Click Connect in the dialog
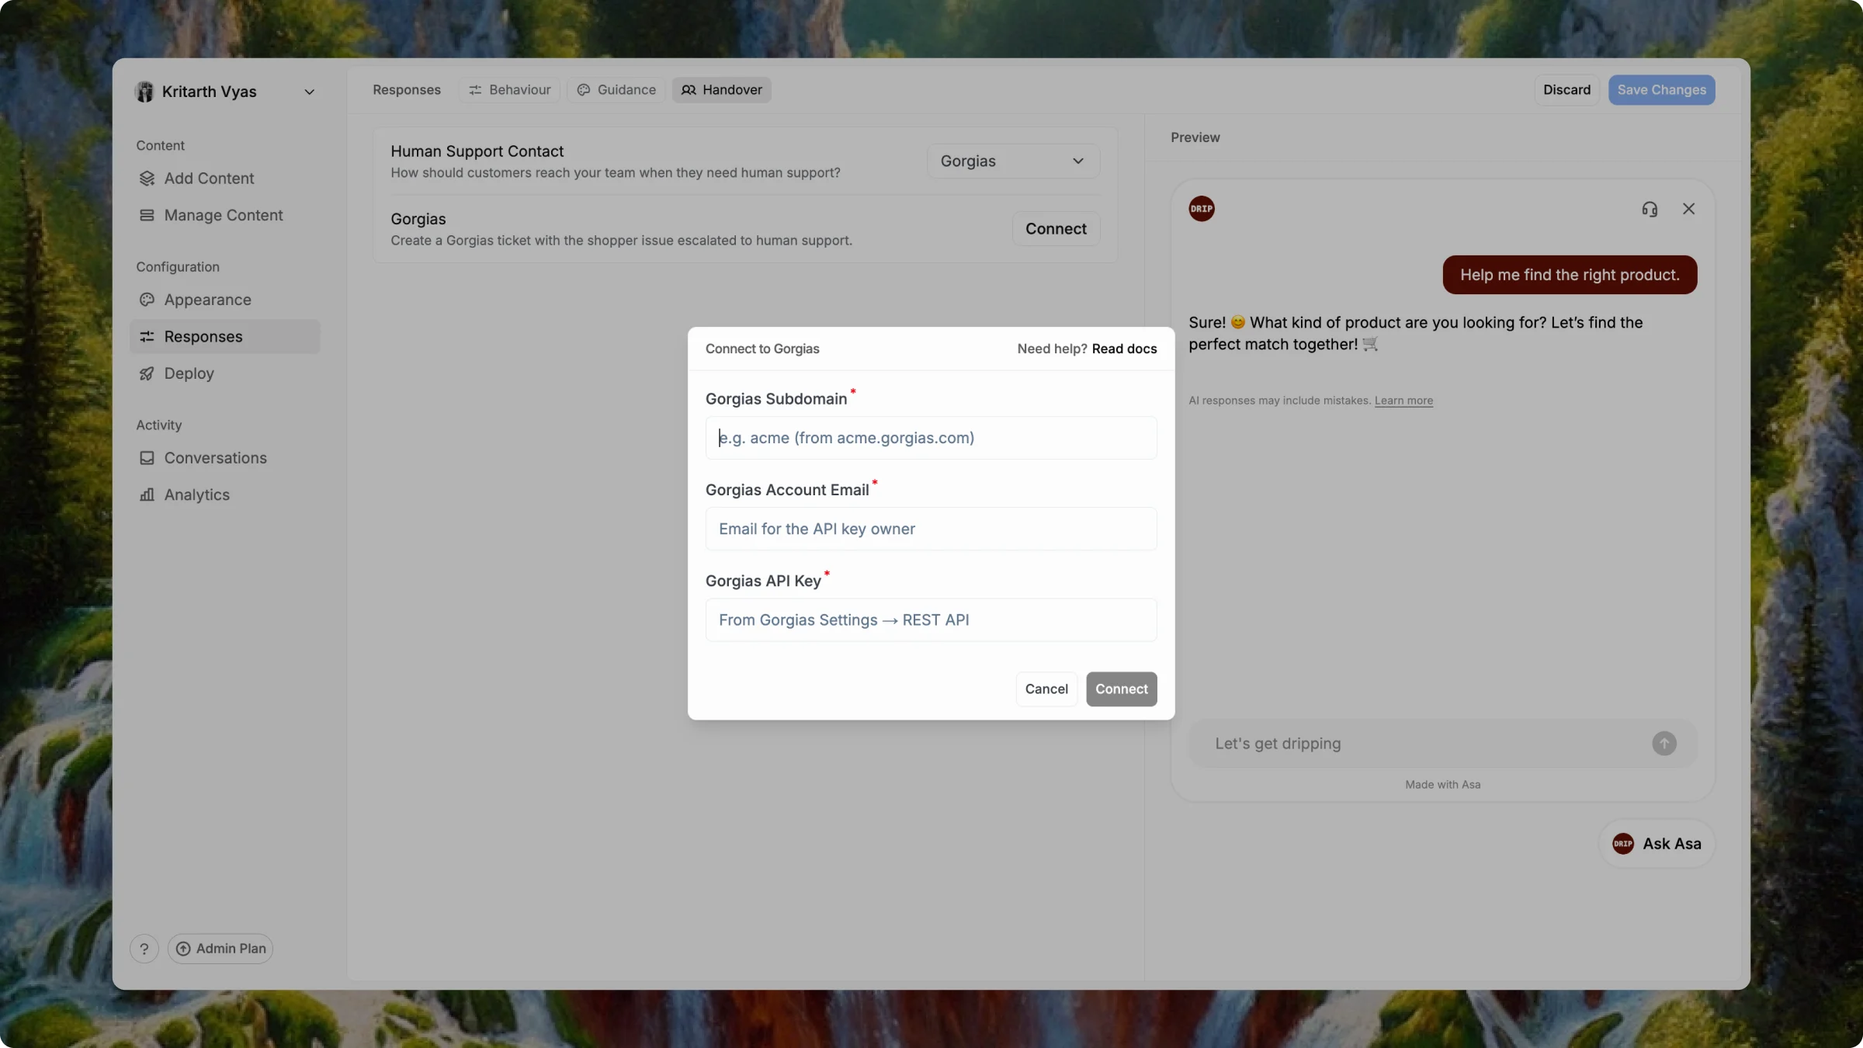This screenshot has height=1048, width=1863. tap(1121, 689)
